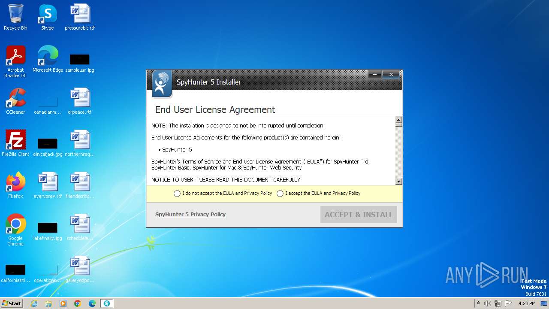Click the EULA scrollbar up arrow
The height and width of the screenshot is (309, 549).
click(398, 120)
